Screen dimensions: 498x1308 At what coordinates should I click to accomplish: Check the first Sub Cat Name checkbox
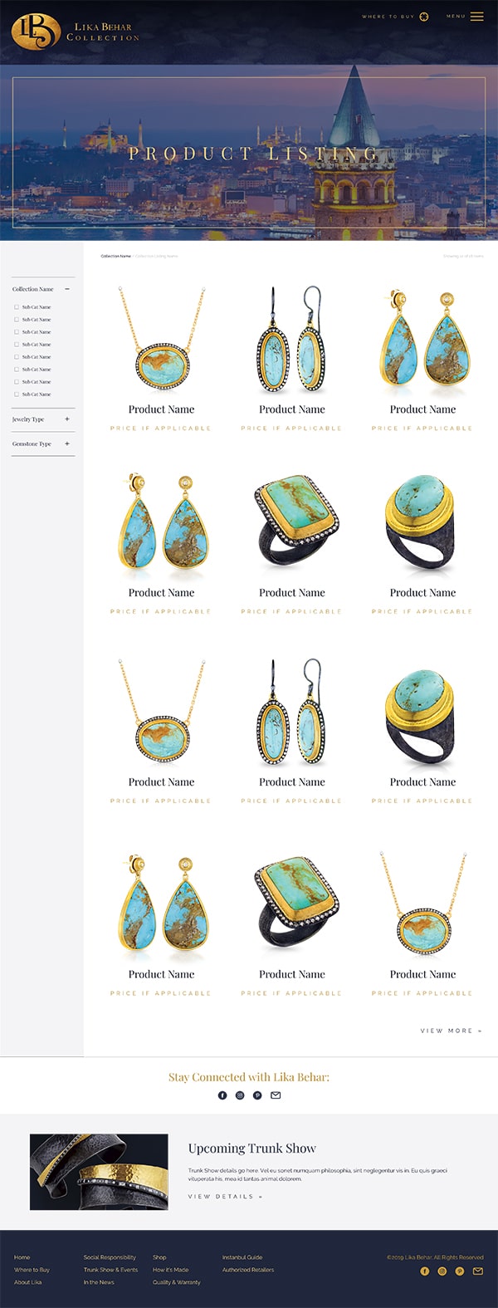(x=17, y=307)
